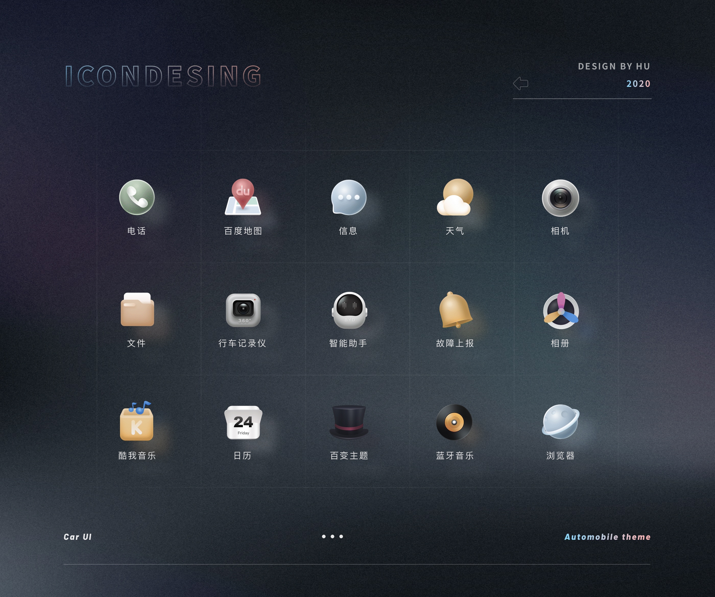Launch the Bluetooth Music vinyl record icon
The width and height of the screenshot is (715, 597).
[x=454, y=422]
